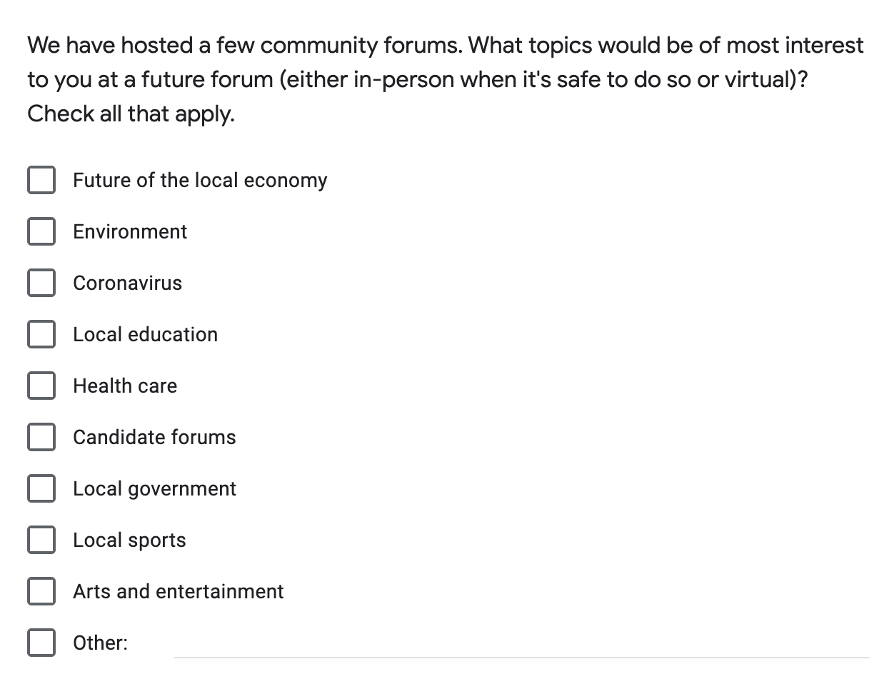The width and height of the screenshot is (884, 674).
Task: Check the Future of the local economy box
Action: tap(41, 180)
